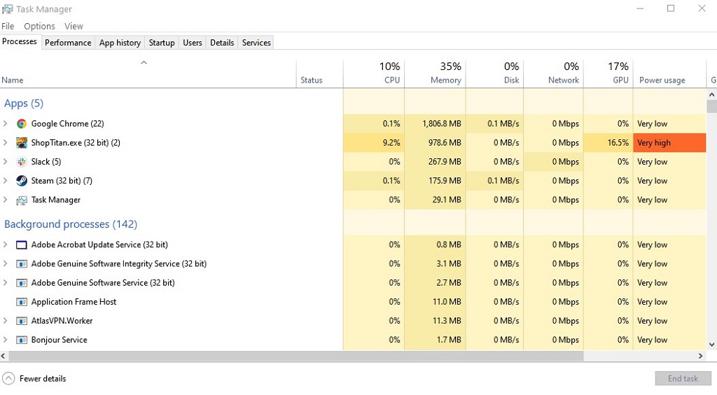717x395 pixels.
Task: Click the Task Manager title bar icon
Action: point(7,9)
